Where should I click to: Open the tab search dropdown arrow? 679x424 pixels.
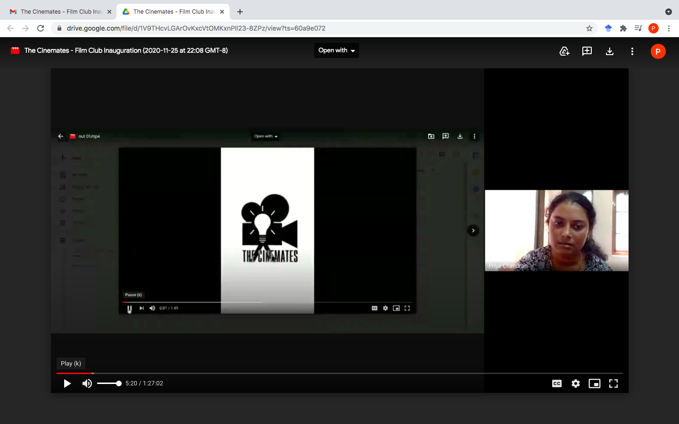[669, 12]
